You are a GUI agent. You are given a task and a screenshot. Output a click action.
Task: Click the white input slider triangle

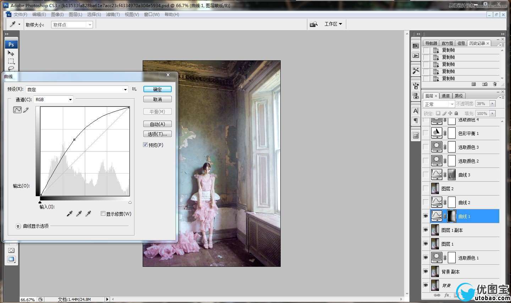click(x=130, y=202)
